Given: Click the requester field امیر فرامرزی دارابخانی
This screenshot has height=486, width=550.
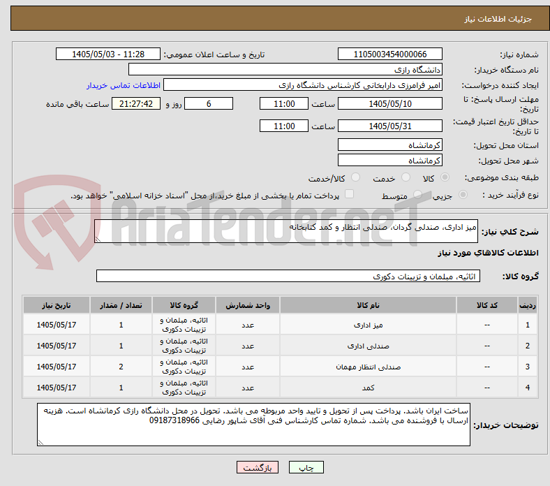Looking at the screenshot, I should (303, 85).
